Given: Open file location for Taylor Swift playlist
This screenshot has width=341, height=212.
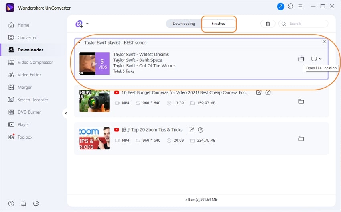Looking at the screenshot, I should 301,59.
